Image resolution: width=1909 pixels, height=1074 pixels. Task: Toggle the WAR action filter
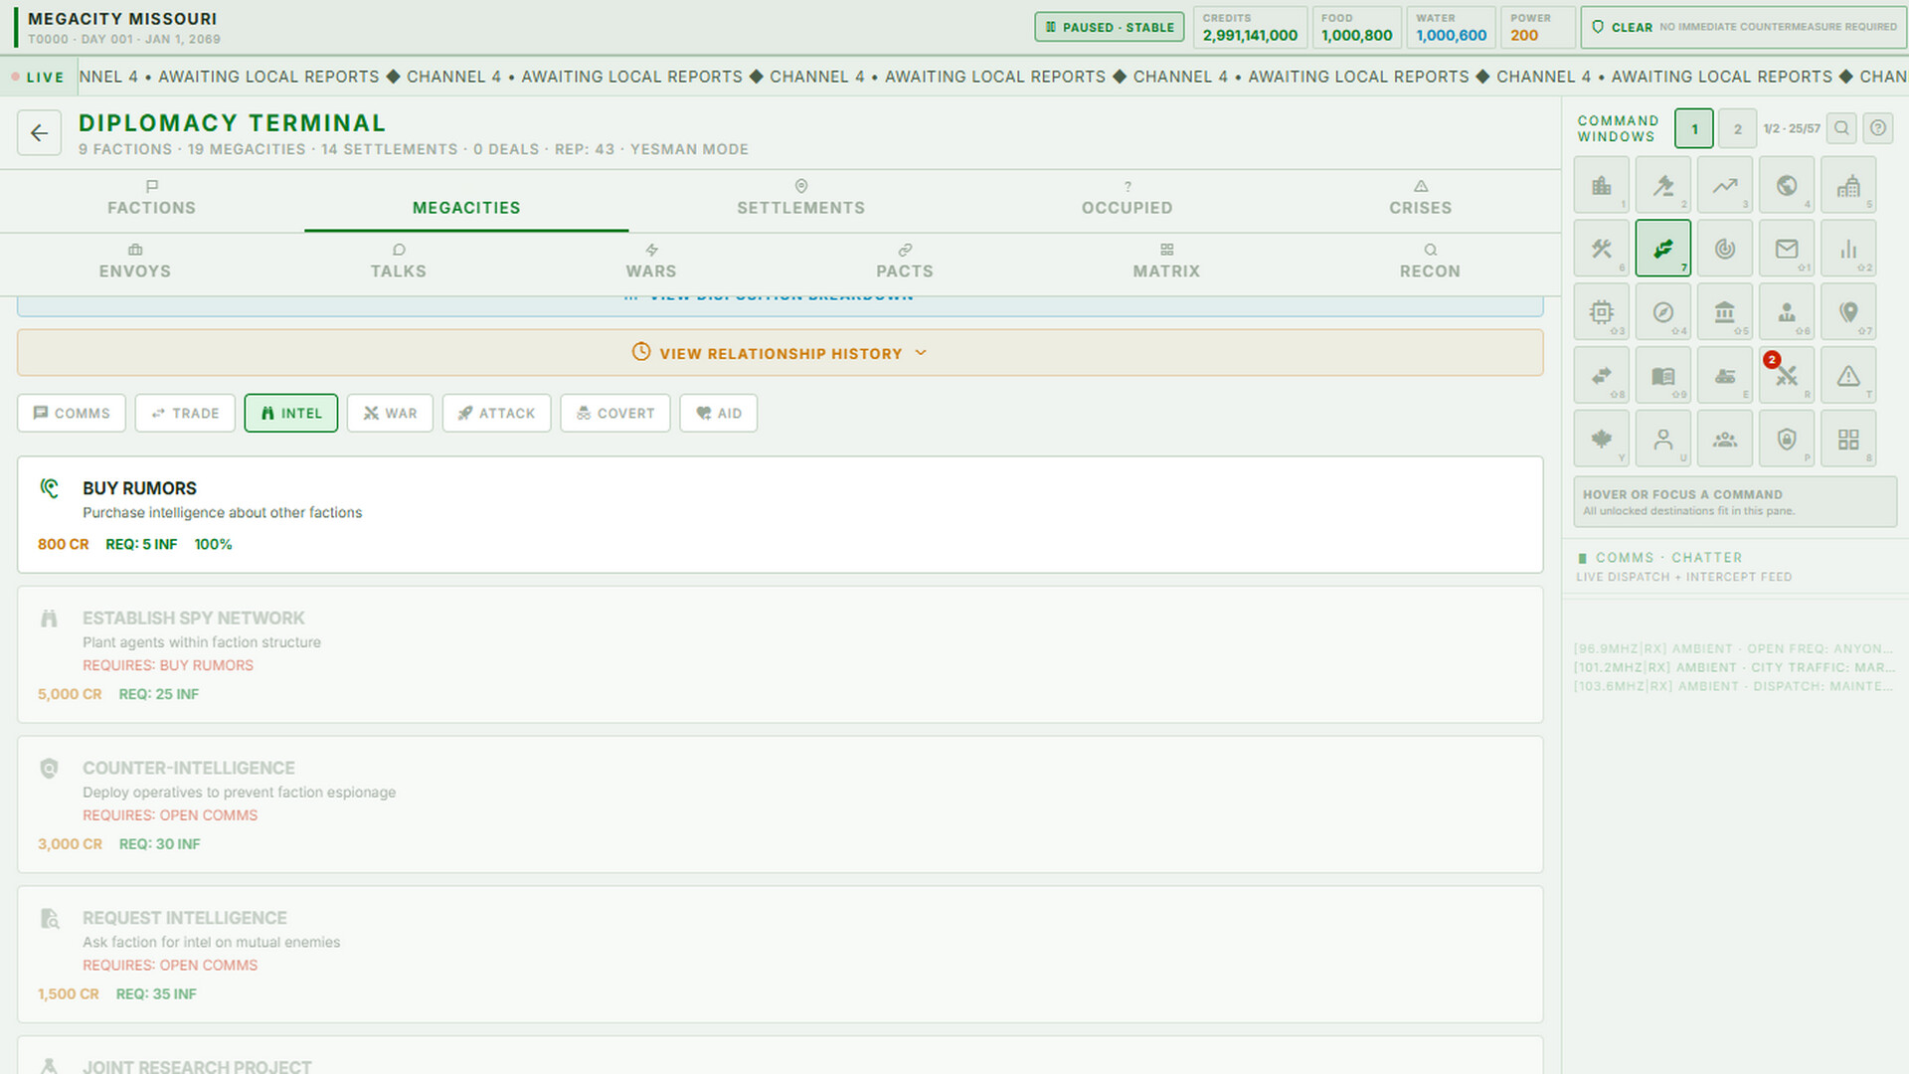390,413
